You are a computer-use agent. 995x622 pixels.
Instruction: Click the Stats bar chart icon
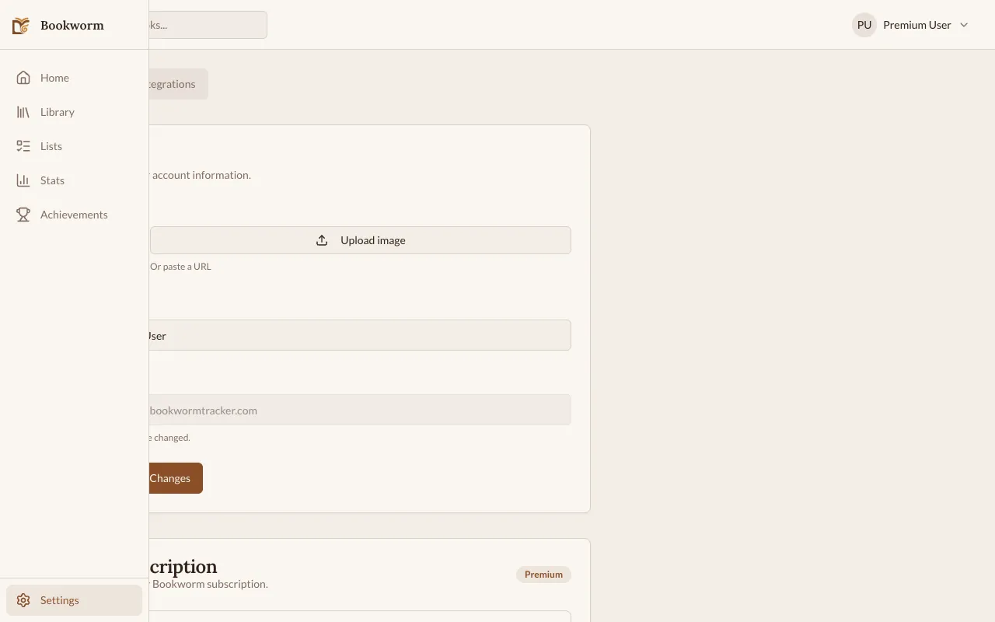coord(23,180)
